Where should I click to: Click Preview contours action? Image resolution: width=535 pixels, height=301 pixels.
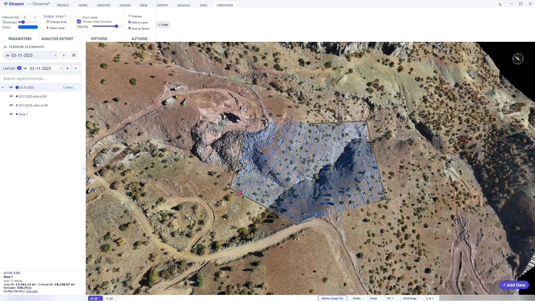click(135, 16)
